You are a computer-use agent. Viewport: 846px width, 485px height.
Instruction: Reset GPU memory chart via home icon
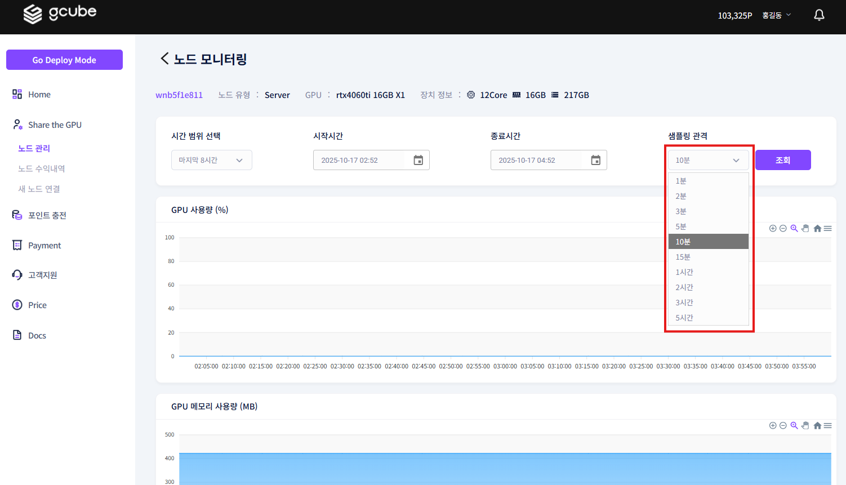click(817, 425)
